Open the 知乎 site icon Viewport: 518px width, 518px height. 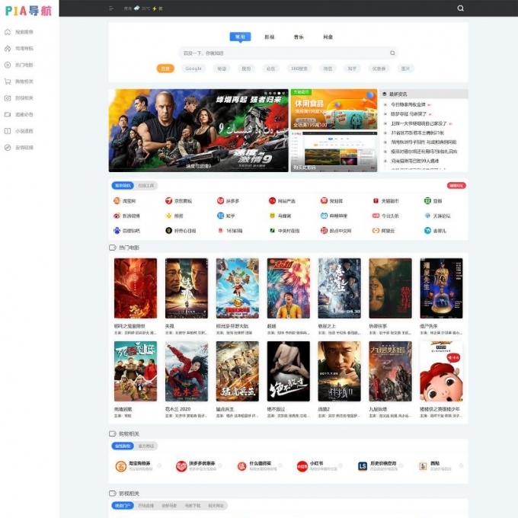220,216
